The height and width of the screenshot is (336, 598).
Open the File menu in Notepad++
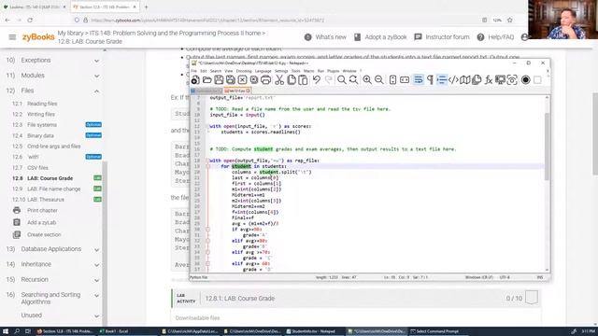coord(193,71)
